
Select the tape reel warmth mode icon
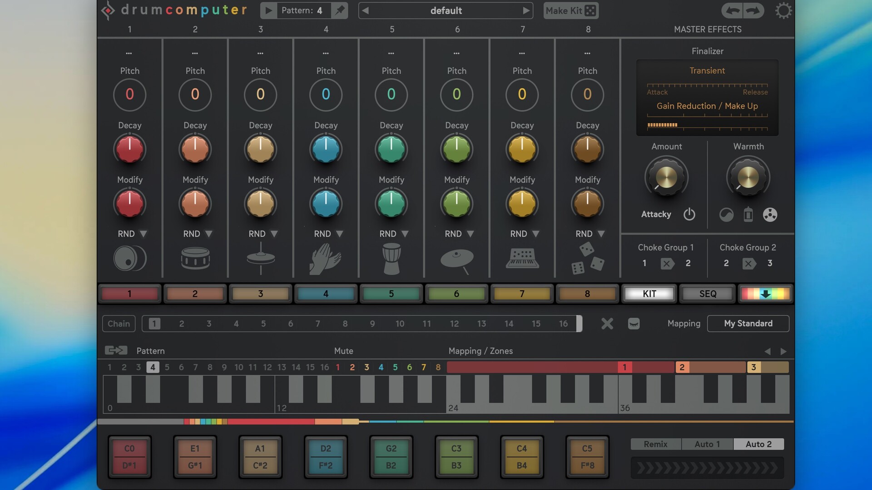pos(770,215)
